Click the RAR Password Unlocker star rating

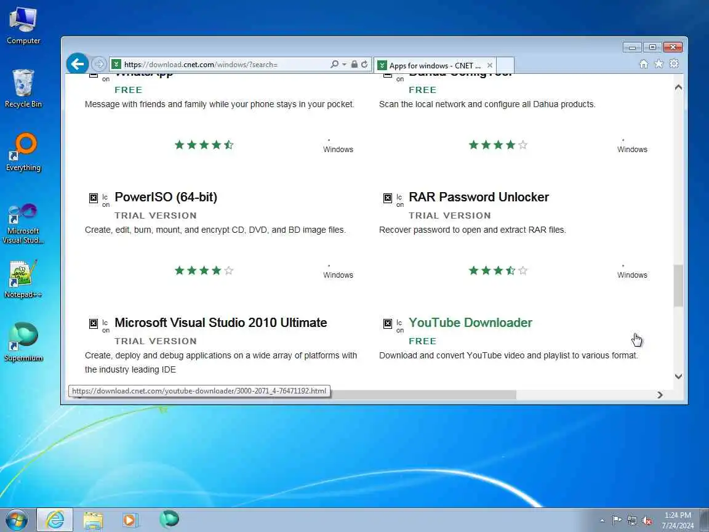coord(499,270)
